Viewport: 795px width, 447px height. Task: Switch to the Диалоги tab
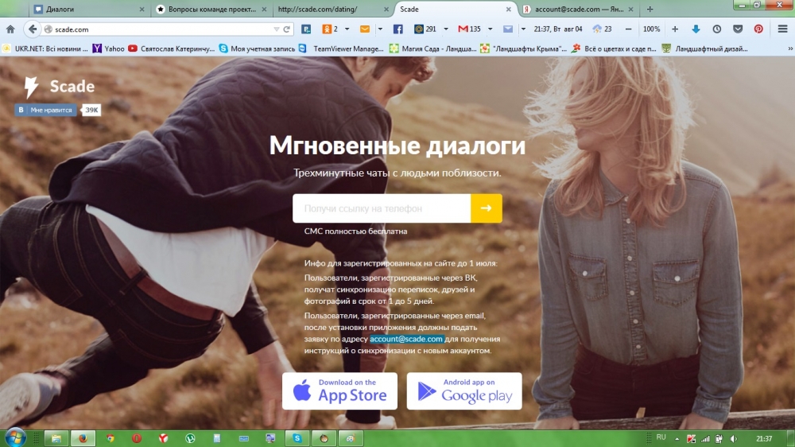89,9
